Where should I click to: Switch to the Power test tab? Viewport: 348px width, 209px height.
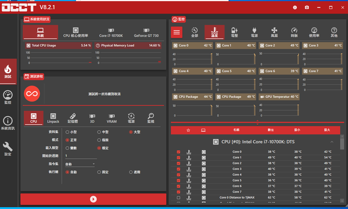point(131,118)
